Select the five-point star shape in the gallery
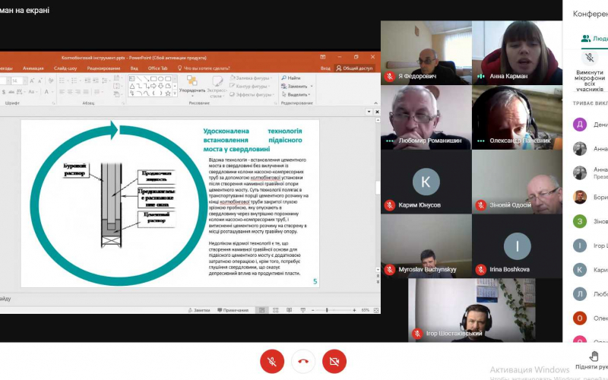This screenshot has height=380, width=608. [x=168, y=93]
